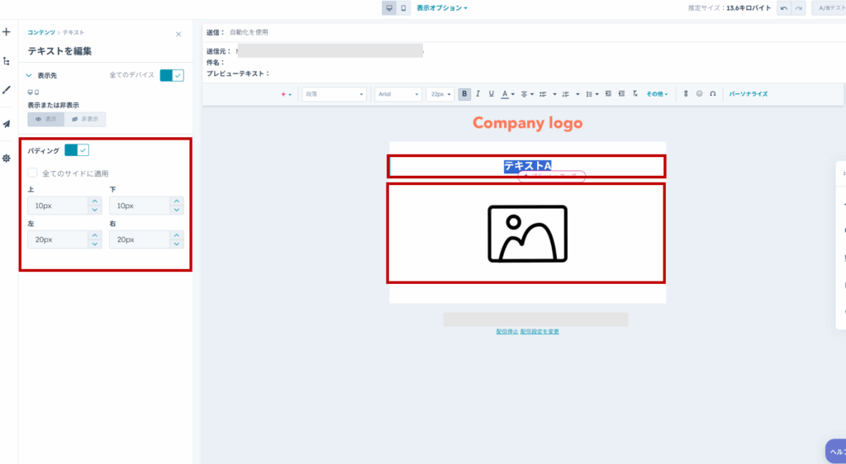Turn off the パディング toggle
Image resolution: width=846 pixels, height=464 pixels.
pyautogui.click(x=76, y=150)
